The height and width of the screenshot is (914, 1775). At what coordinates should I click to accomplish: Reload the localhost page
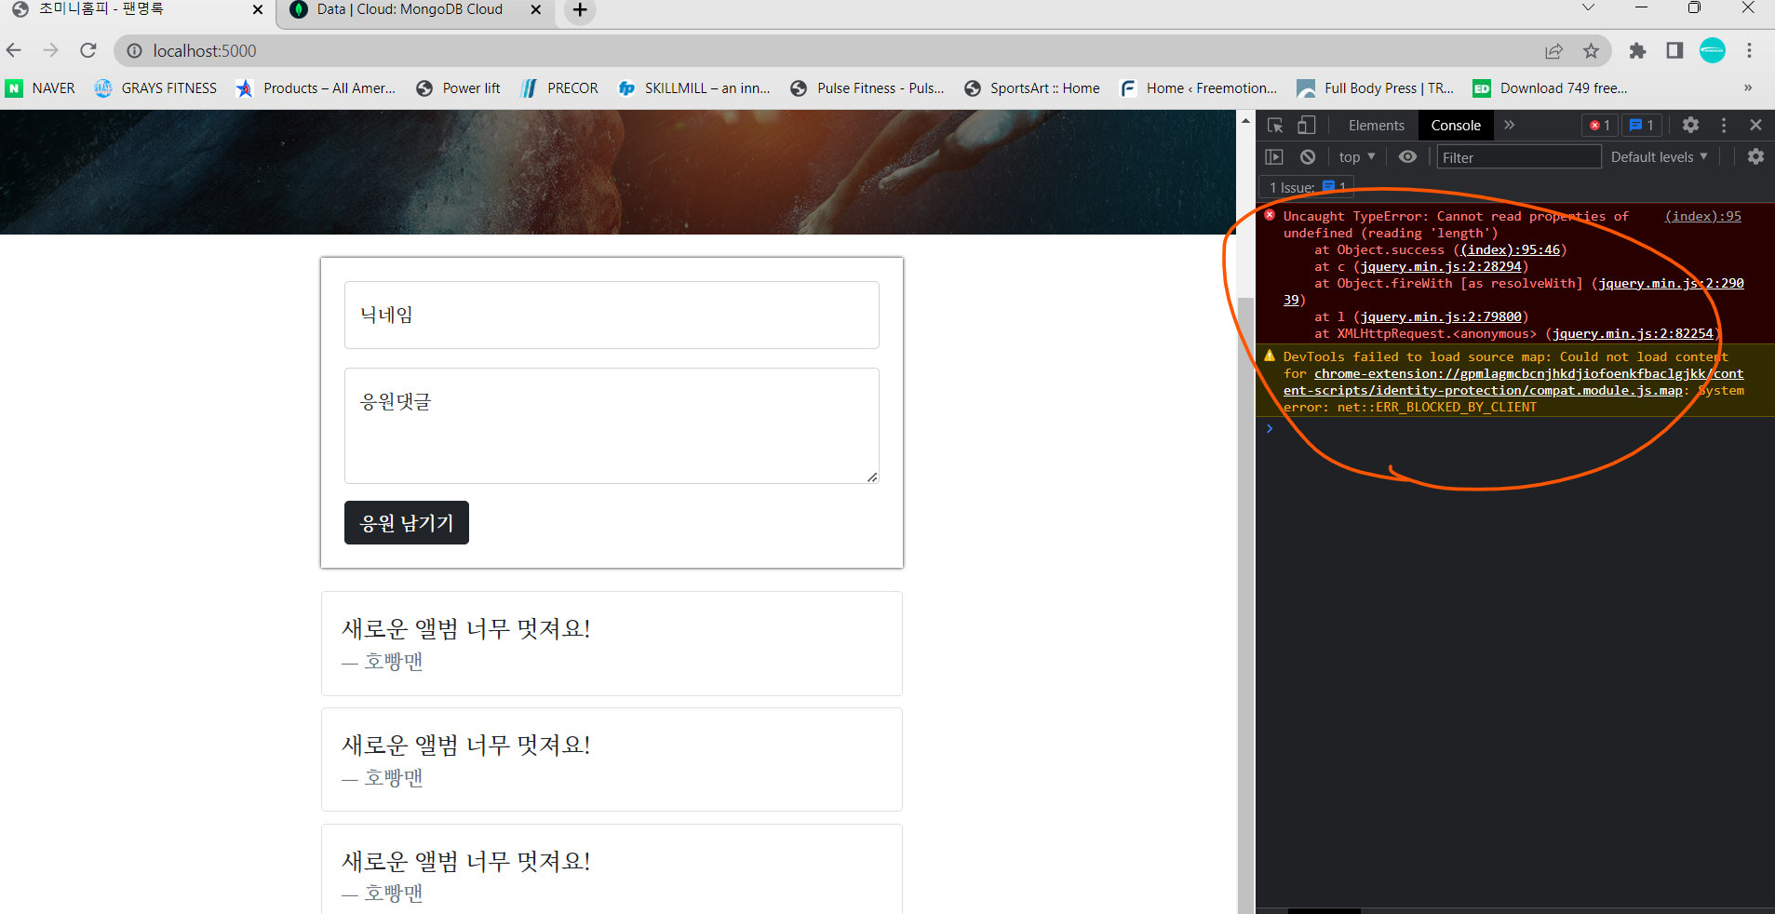[x=88, y=50]
